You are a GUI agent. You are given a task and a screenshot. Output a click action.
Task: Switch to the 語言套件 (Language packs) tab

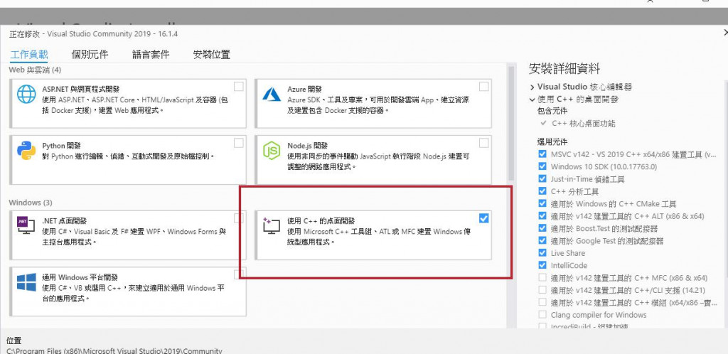click(x=151, y=54)
